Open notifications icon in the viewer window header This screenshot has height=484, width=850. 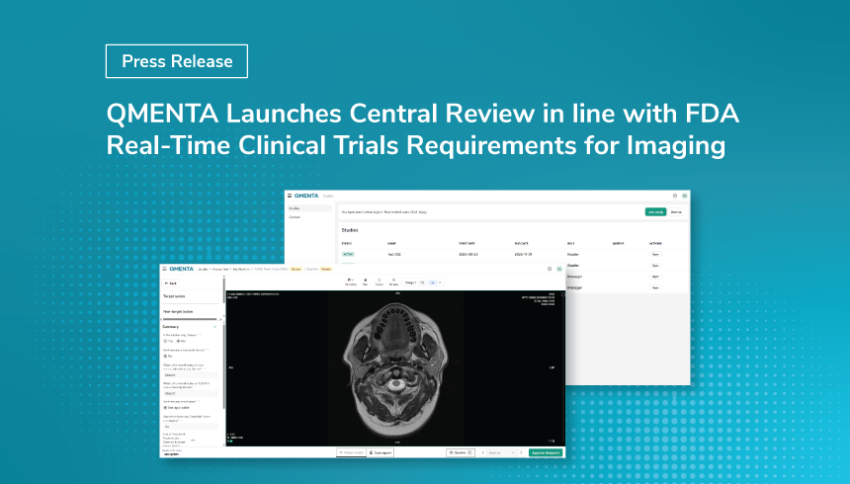click(550, 269)
